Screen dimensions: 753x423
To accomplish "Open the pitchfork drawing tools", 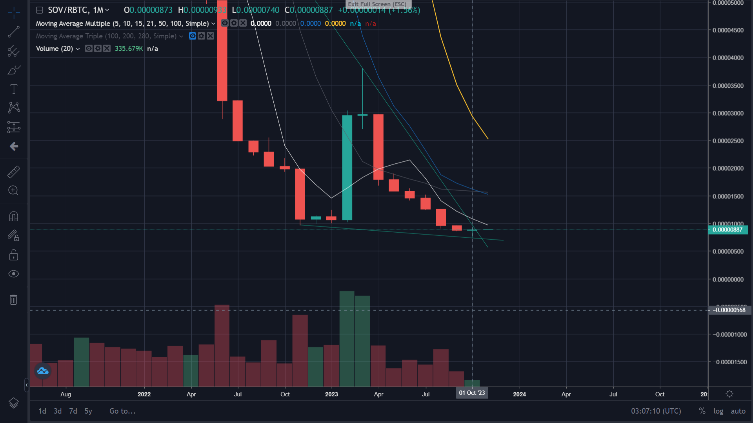I will (14, 51).
